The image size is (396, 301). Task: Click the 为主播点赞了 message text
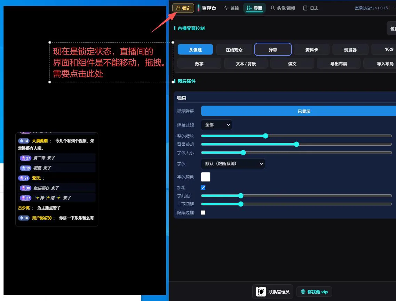pyautogui.click(x=49, y=208)
